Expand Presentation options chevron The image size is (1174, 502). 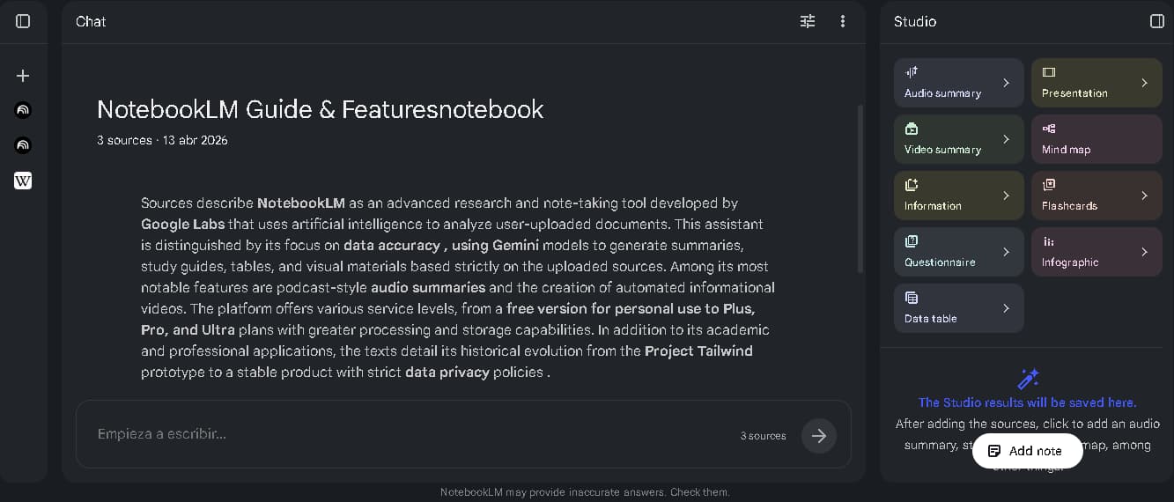[1144, 83]
